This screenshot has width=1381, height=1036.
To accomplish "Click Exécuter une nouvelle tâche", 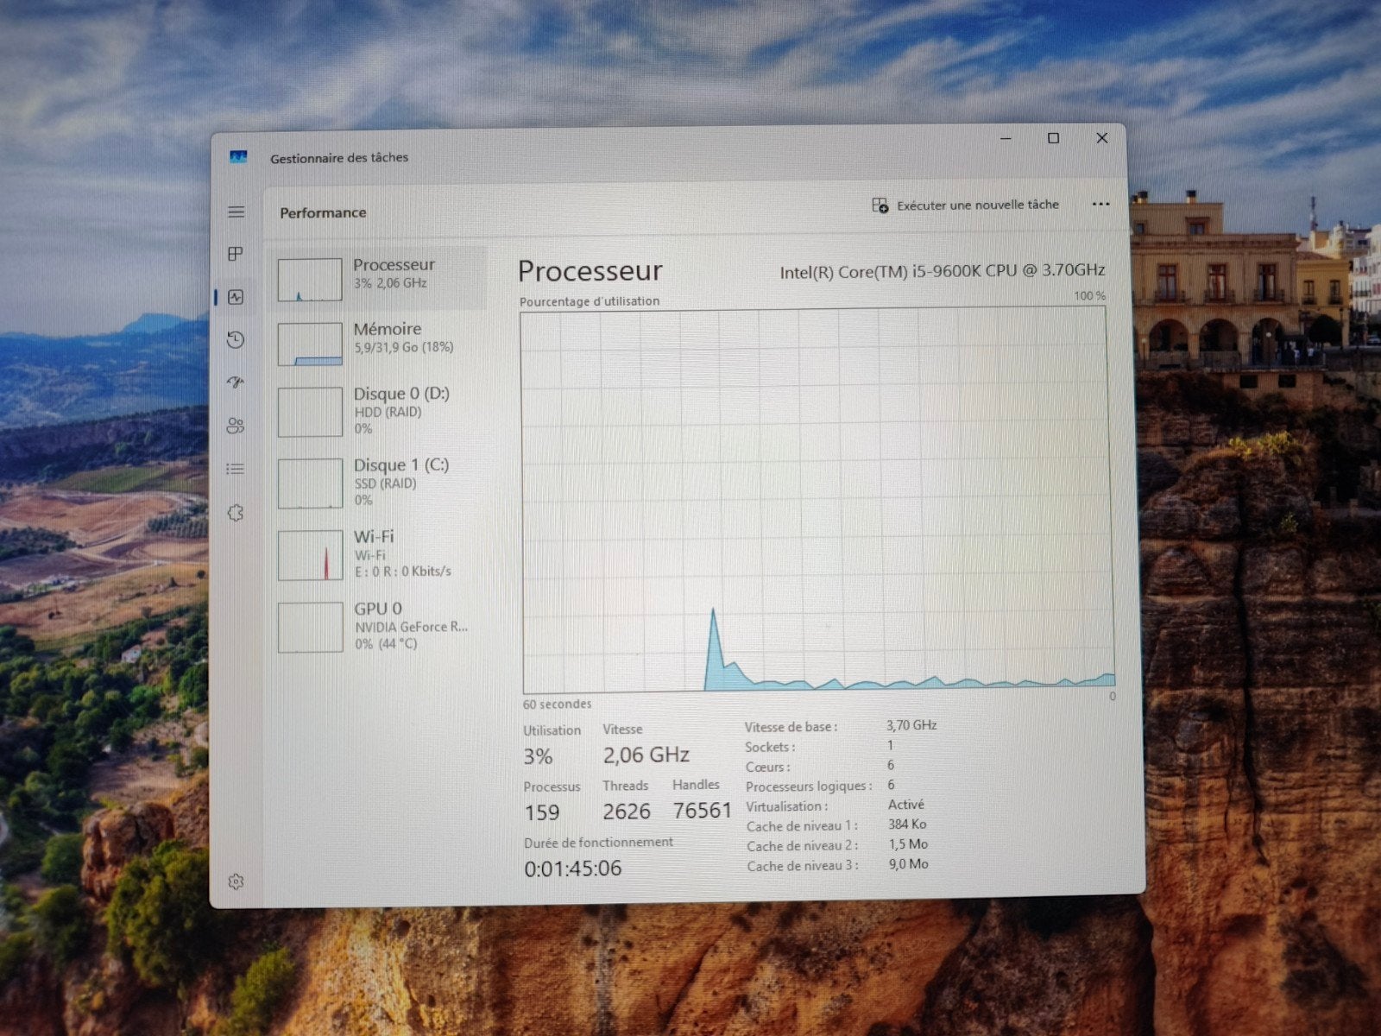I will 965,205.
